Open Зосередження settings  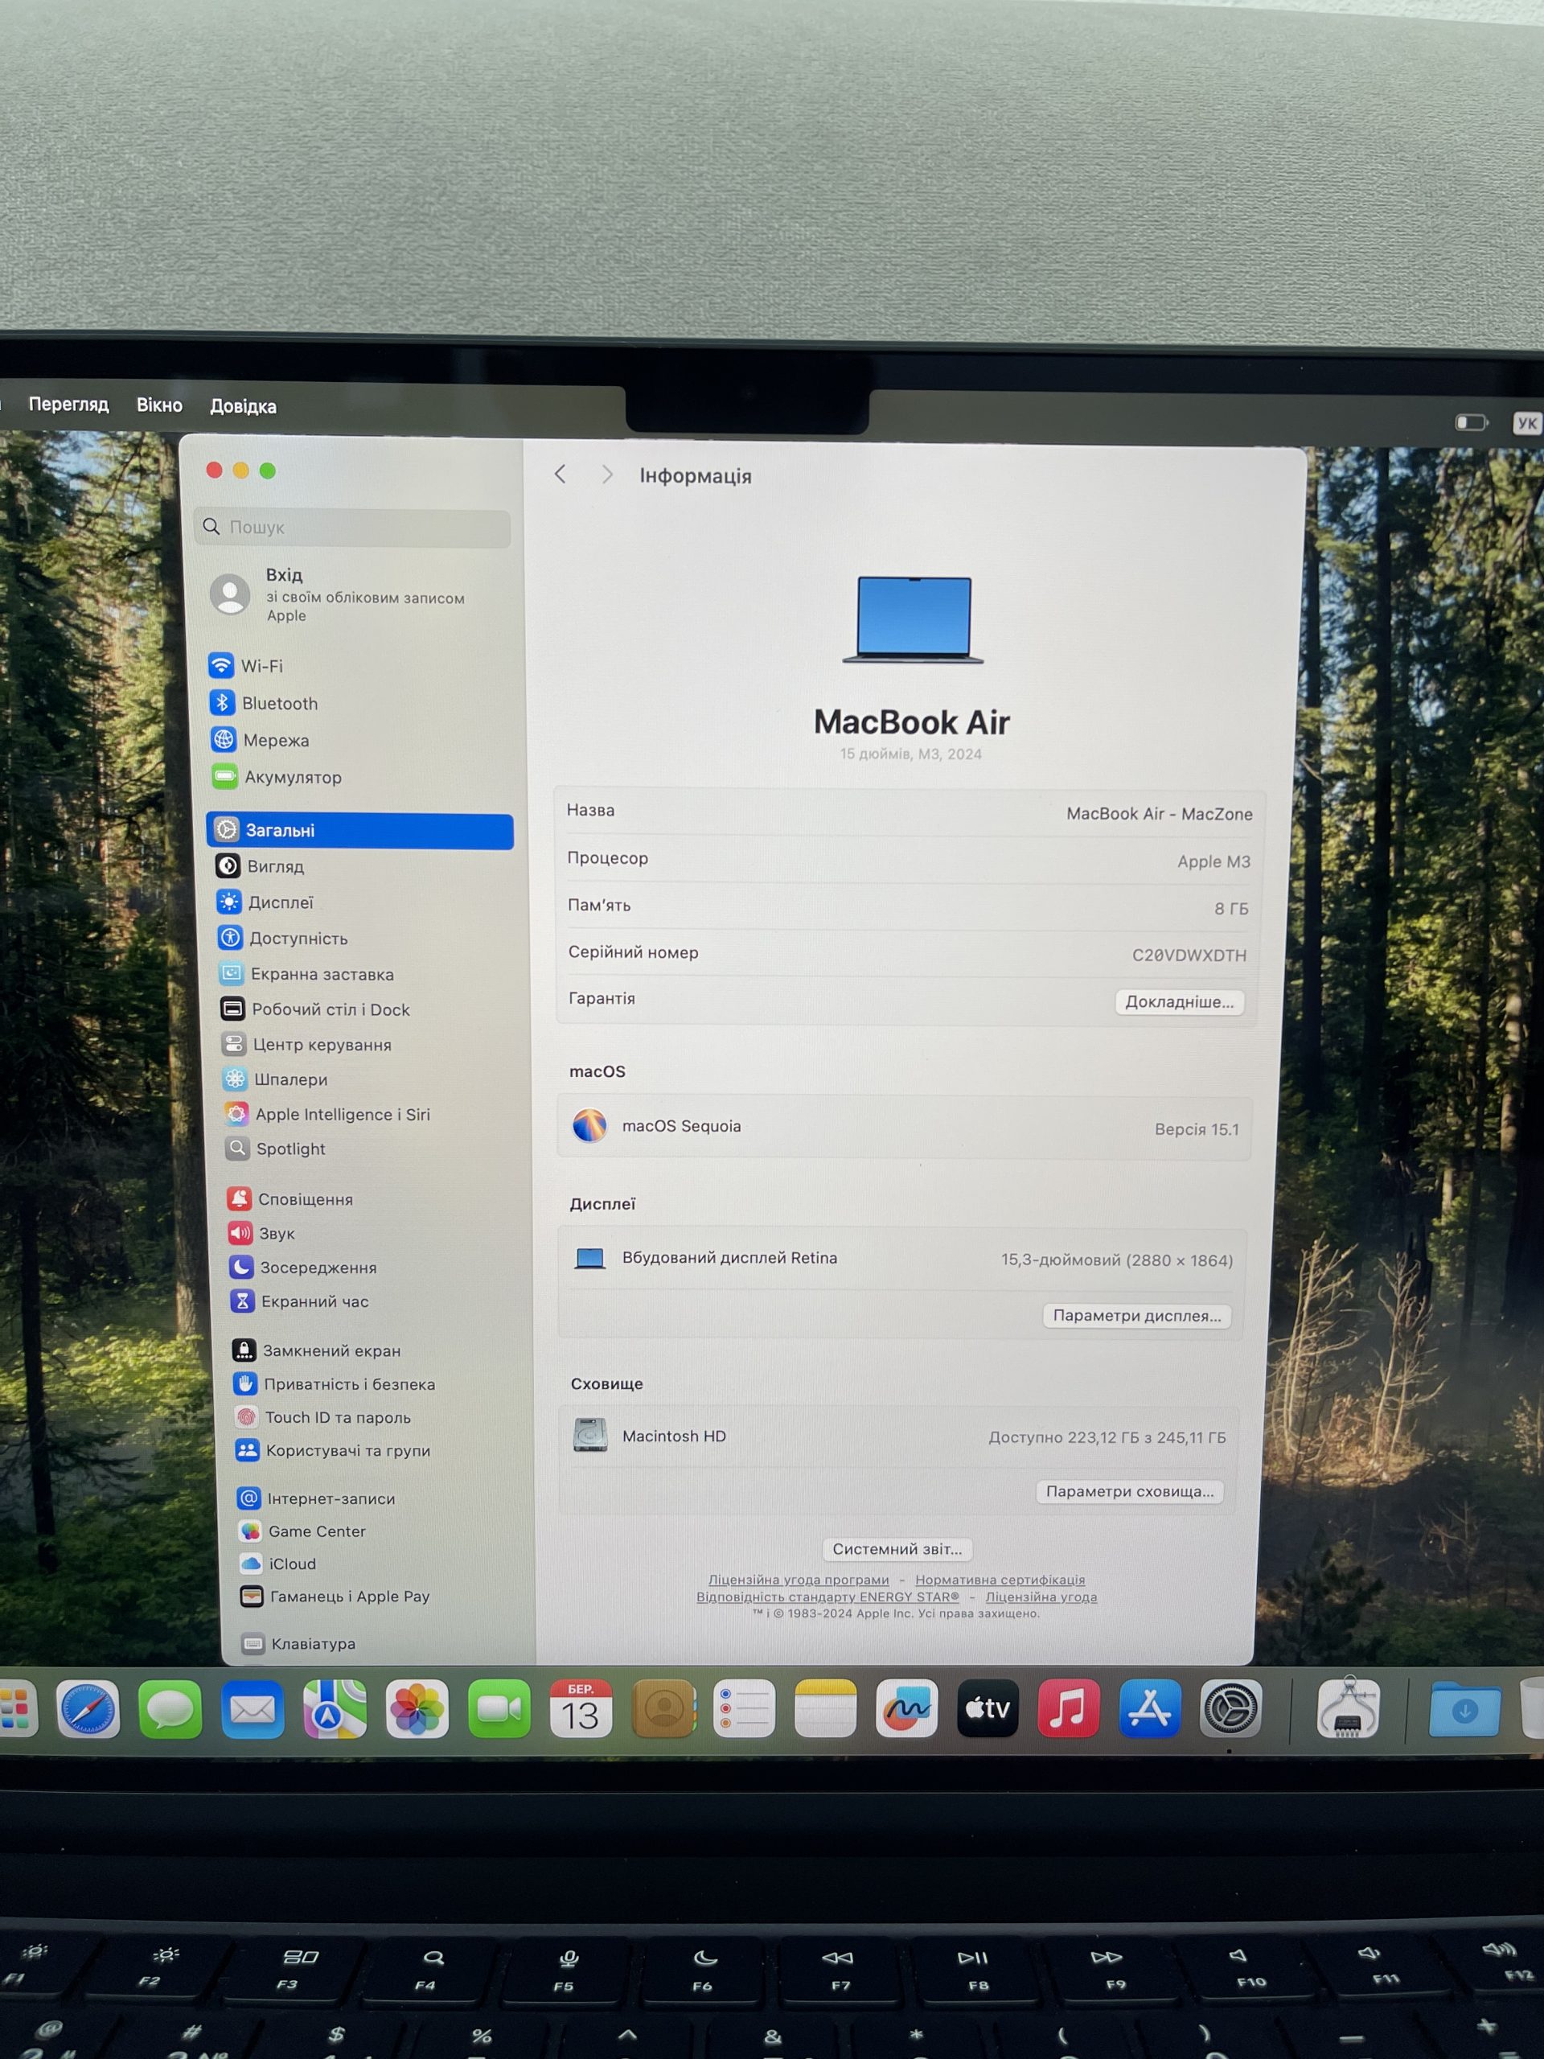coord(304,1267)
